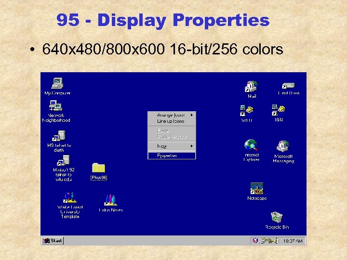Click the antivirus shield tray icon

[x=255, y=241]
